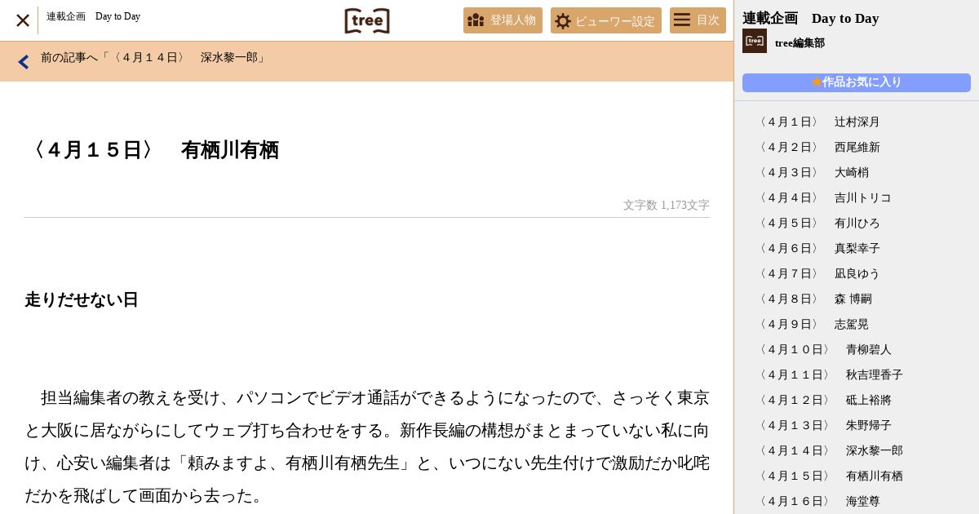The height and width of the screenshot is (514, 979).
Task: Open chapter 〈4月15日〉 有栖川有栖 in sidebar
Action: 829,476
